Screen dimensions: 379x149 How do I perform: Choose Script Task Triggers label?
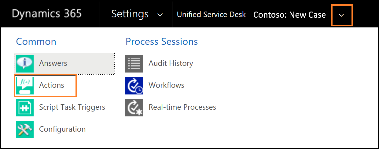72,107
